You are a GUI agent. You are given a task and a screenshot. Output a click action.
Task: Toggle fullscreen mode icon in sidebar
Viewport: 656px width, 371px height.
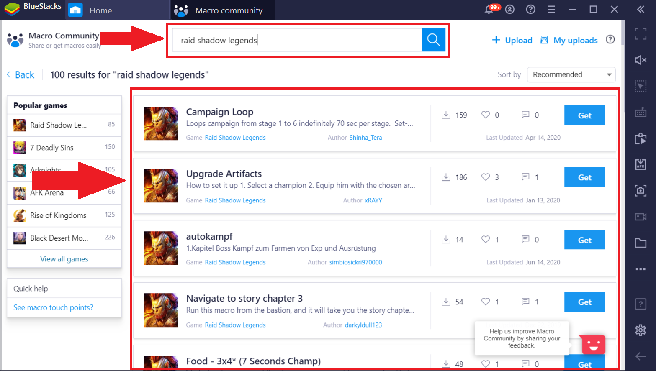coord(641,34)
